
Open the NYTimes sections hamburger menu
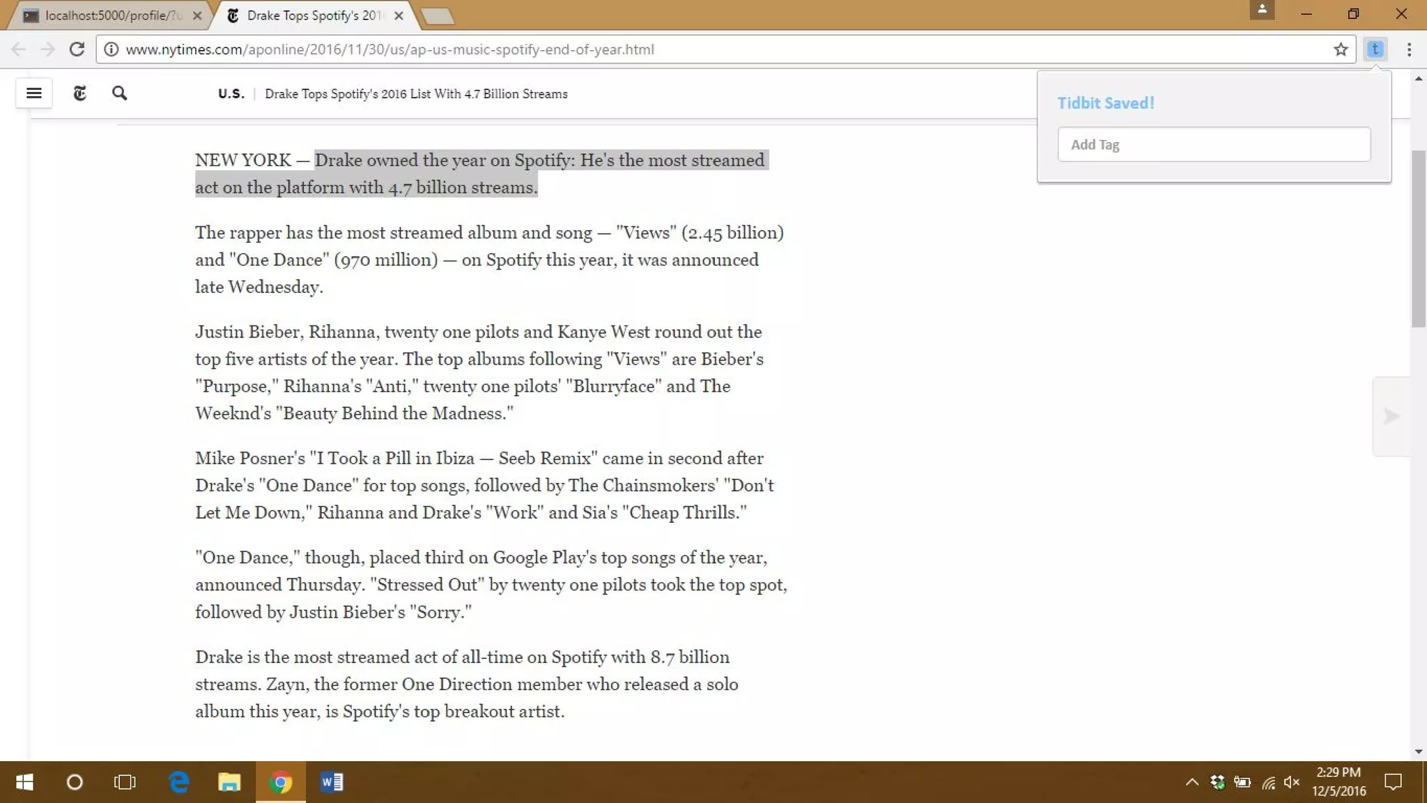point(33,93)
